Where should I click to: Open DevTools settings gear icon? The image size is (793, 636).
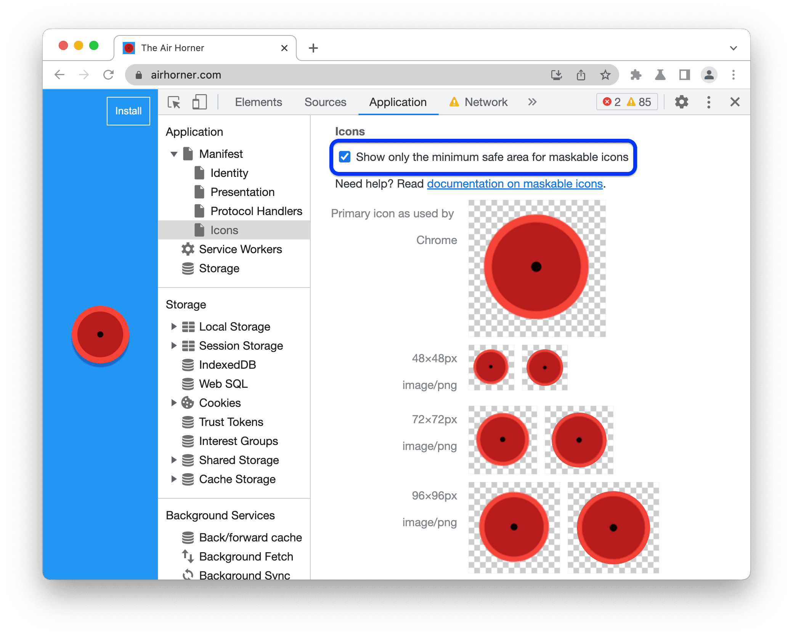click(680, 103)
